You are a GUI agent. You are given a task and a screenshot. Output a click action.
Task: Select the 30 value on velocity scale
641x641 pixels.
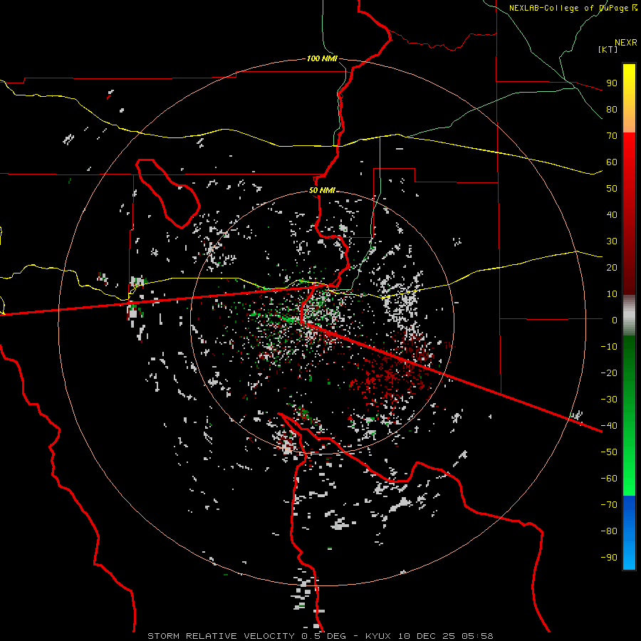coord(612,241)
